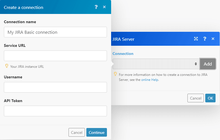Follow the online Help link

[150, 79]
